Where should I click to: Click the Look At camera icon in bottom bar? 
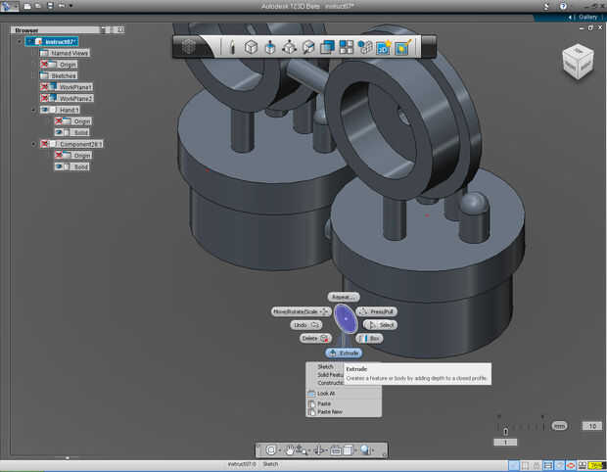pyautogui.click(x=336, y=449)
